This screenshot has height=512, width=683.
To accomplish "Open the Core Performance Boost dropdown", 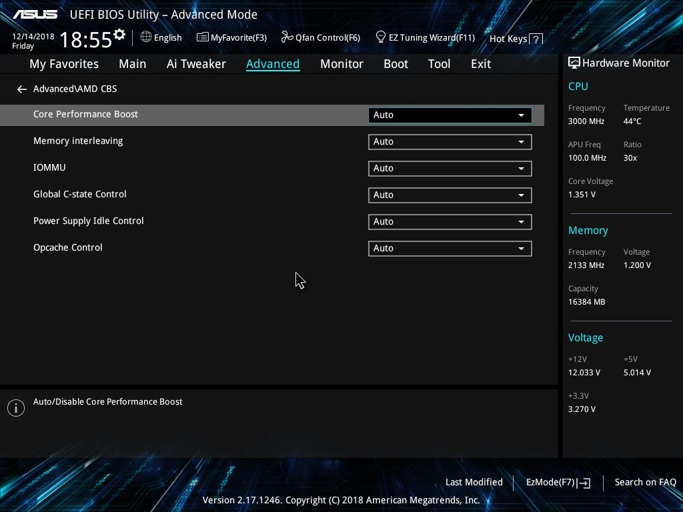I will coord(450,115).
